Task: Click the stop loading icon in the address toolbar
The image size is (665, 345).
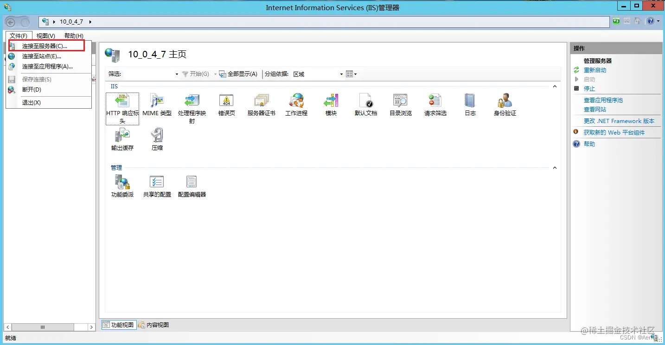Action: [627, 21]
